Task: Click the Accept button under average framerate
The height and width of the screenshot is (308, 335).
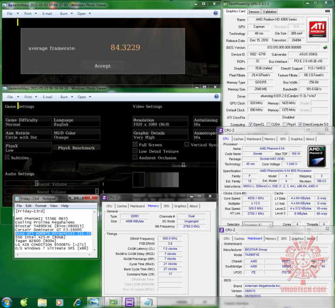Action: click(x=102, y=66)
